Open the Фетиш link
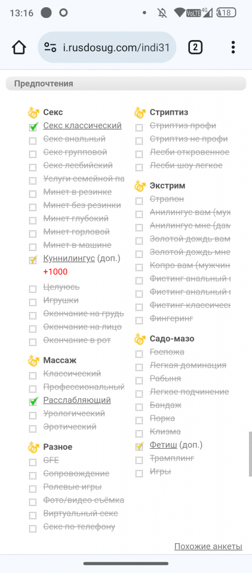 click(x=163, y=445)
